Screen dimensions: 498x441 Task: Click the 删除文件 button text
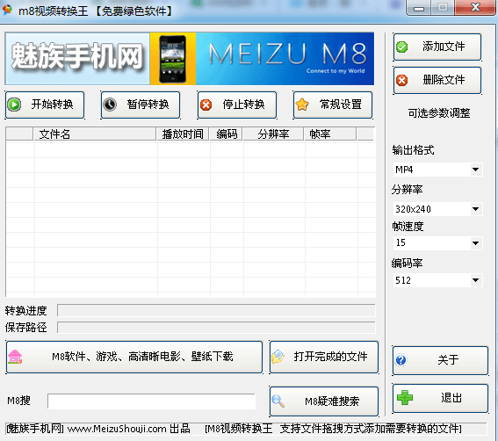[444, 79]
